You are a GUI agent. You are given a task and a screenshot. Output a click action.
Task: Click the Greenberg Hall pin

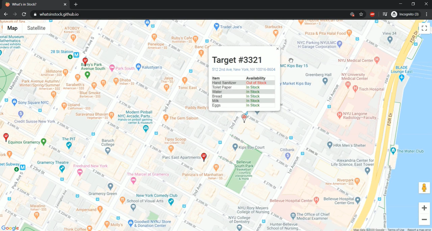325,81
